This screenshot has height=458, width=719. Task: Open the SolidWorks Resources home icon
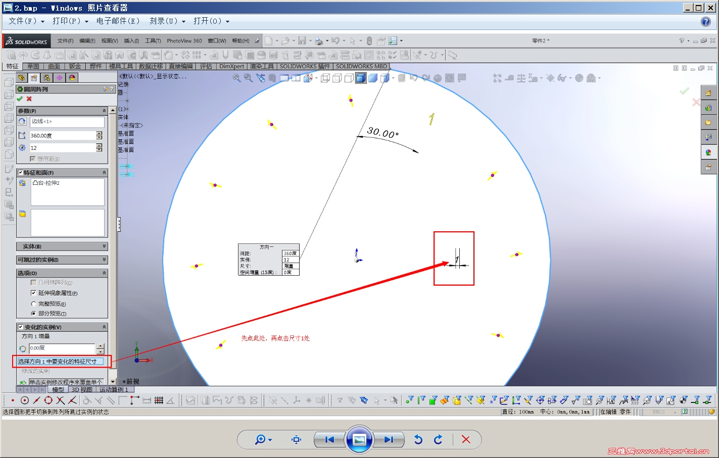click(708, 93)
